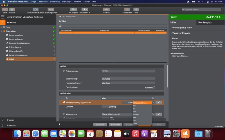Select Kunden / Interessenten in sidebar

tap(18, 55)
